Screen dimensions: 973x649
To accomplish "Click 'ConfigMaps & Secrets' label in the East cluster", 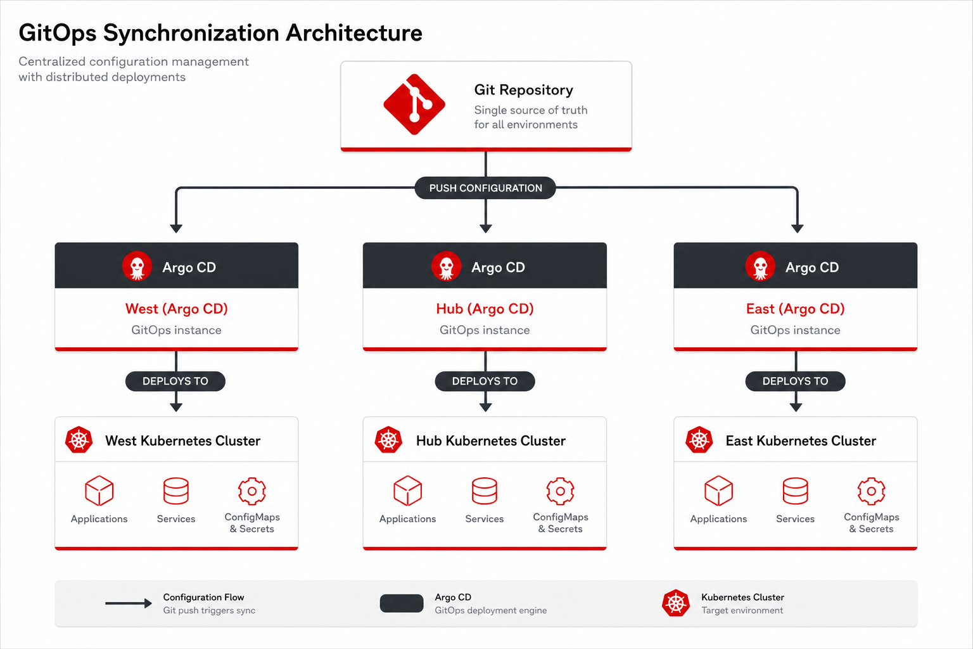I will coord(872,523).
